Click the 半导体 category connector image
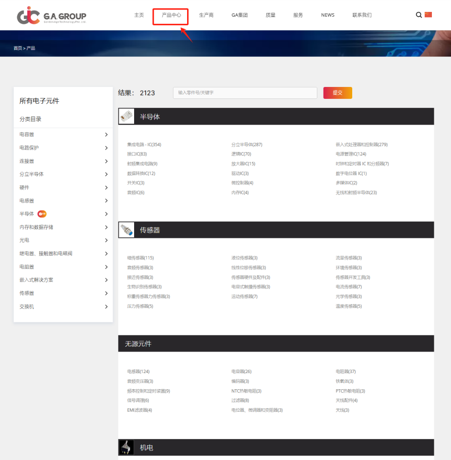 point(126,117)
